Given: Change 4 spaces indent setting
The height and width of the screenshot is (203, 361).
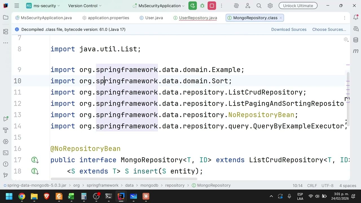Looking at the screenshot, I should (347, 186).
